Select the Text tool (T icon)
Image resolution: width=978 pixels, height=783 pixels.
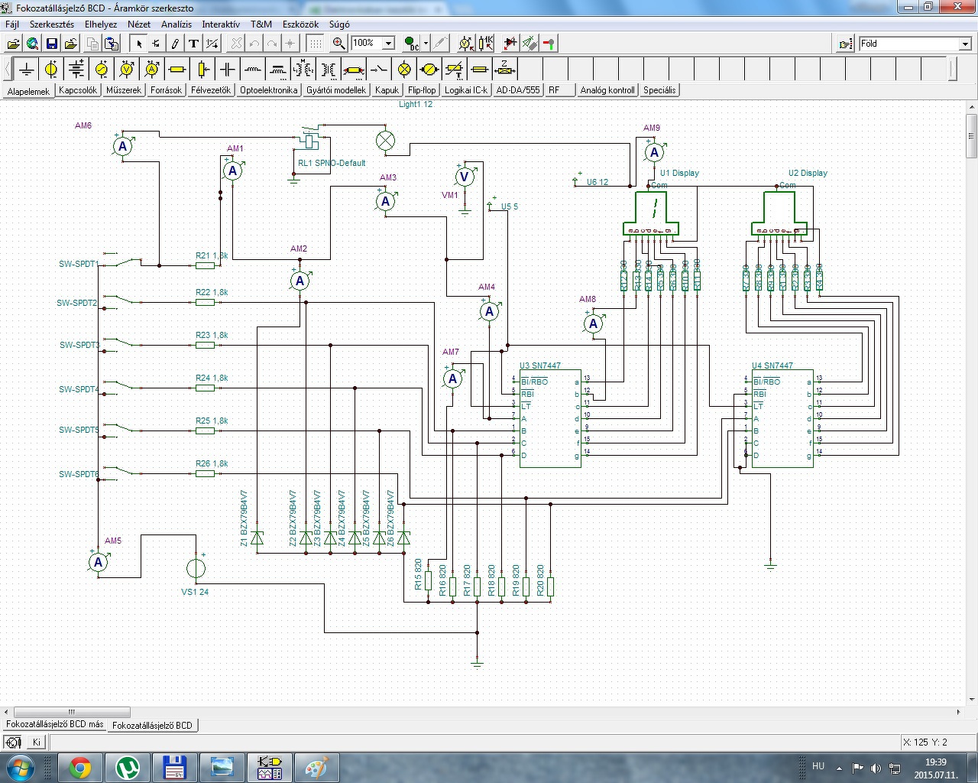click(193, 44)
